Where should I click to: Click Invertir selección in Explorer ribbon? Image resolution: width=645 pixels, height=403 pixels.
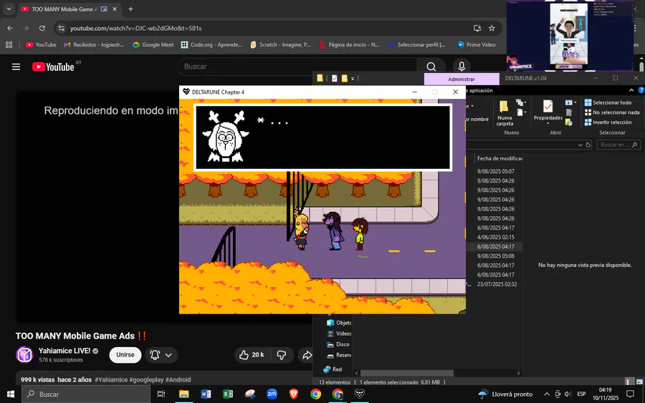point(608,122)
